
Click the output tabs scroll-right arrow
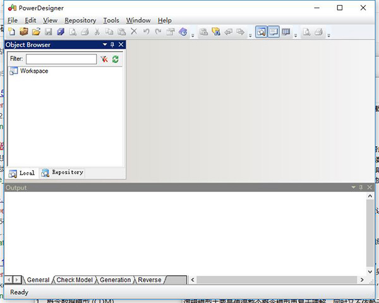click(x=16, y=280)
